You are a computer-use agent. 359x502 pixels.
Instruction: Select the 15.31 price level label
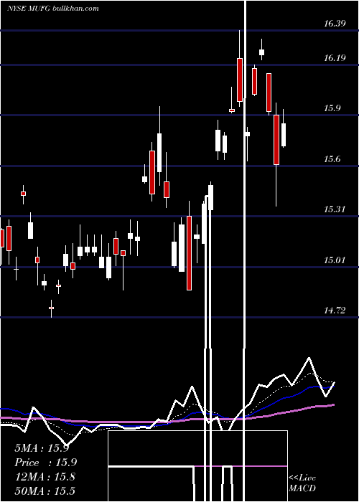coord(335,209)
